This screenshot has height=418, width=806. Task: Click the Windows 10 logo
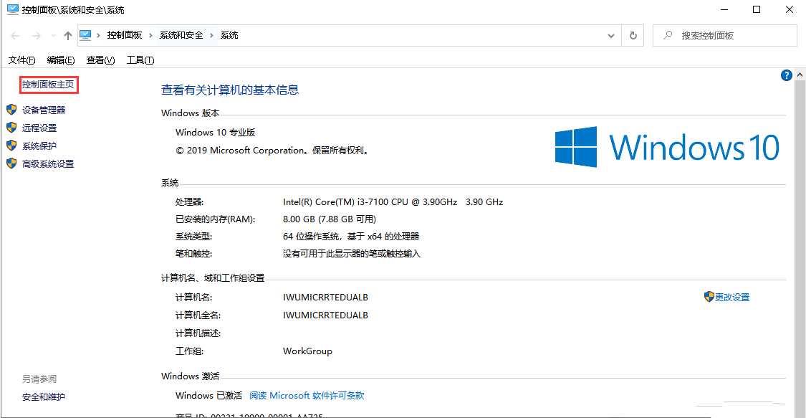point(667,147)
